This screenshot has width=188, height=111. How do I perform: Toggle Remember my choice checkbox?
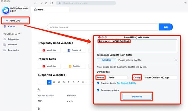98,90
